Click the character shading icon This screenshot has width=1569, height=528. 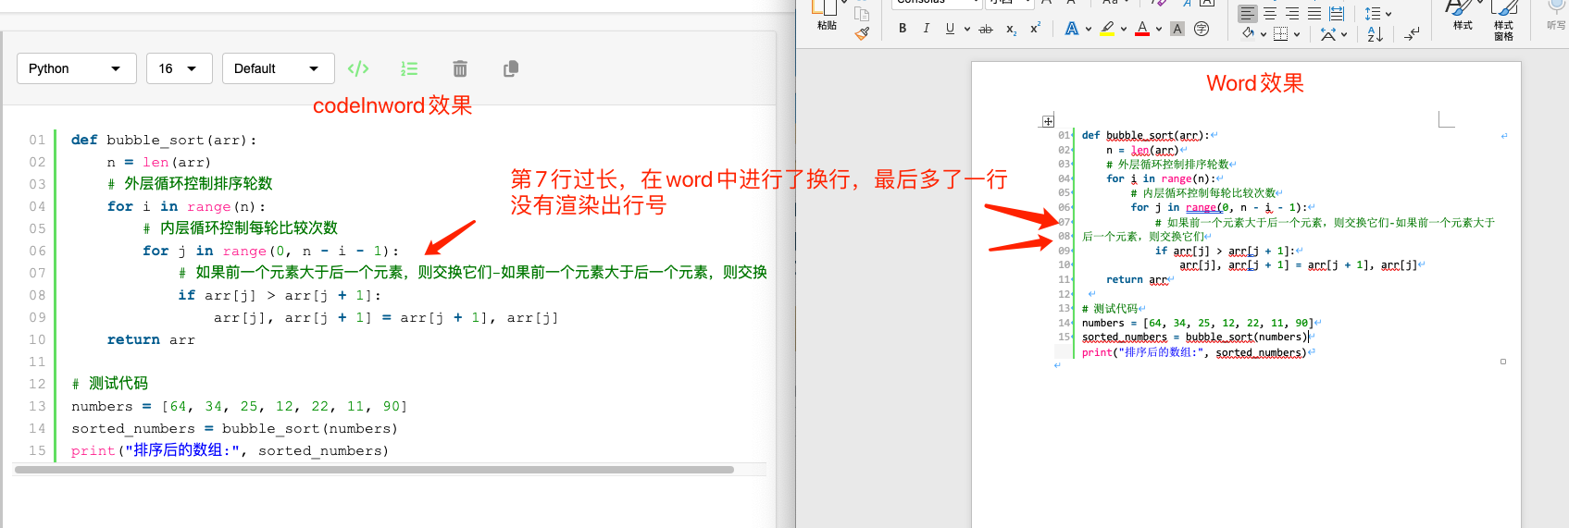coord(1177,29)
